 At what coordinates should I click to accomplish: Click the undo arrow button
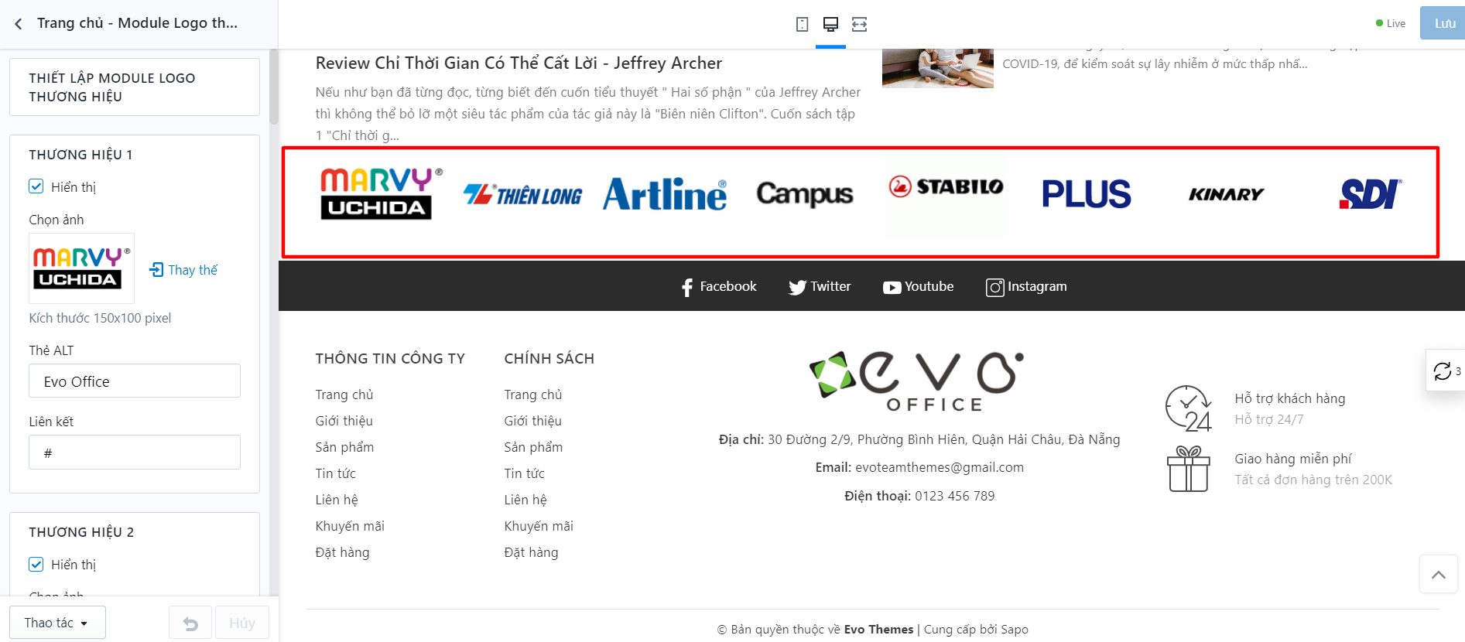click(190, 623)
